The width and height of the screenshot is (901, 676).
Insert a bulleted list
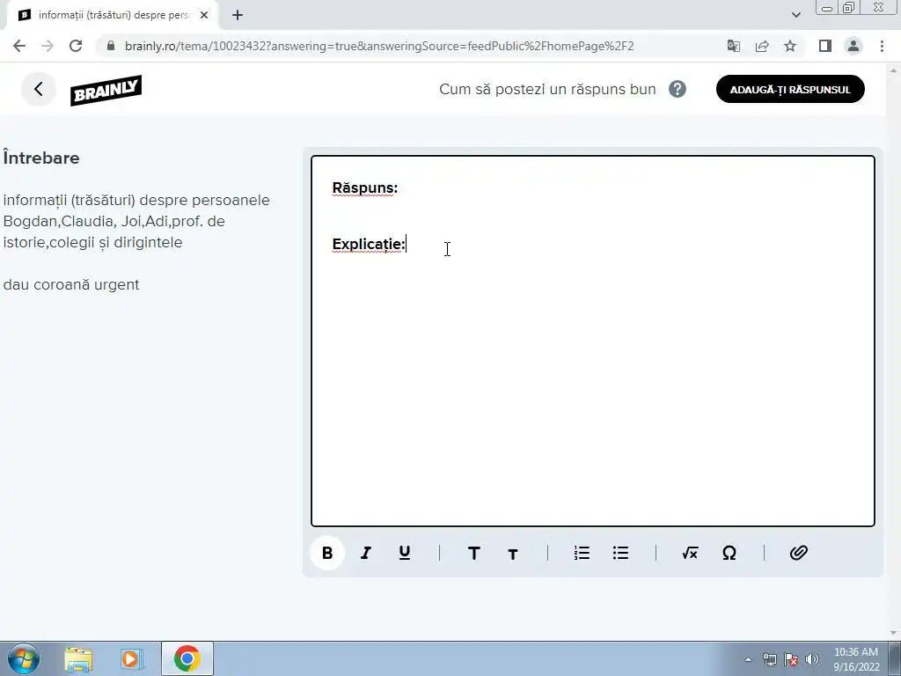point(620,553)
